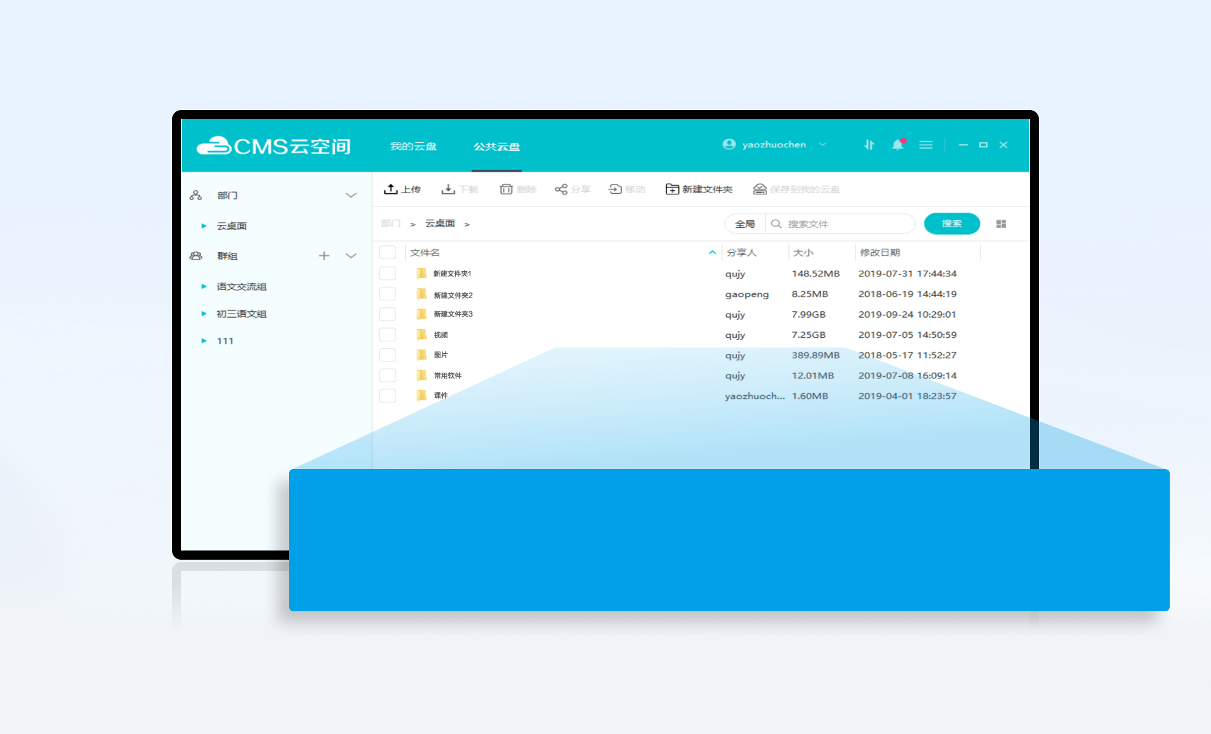Click the yaozhuochen user avatar icon

click(x=729, y=145)
